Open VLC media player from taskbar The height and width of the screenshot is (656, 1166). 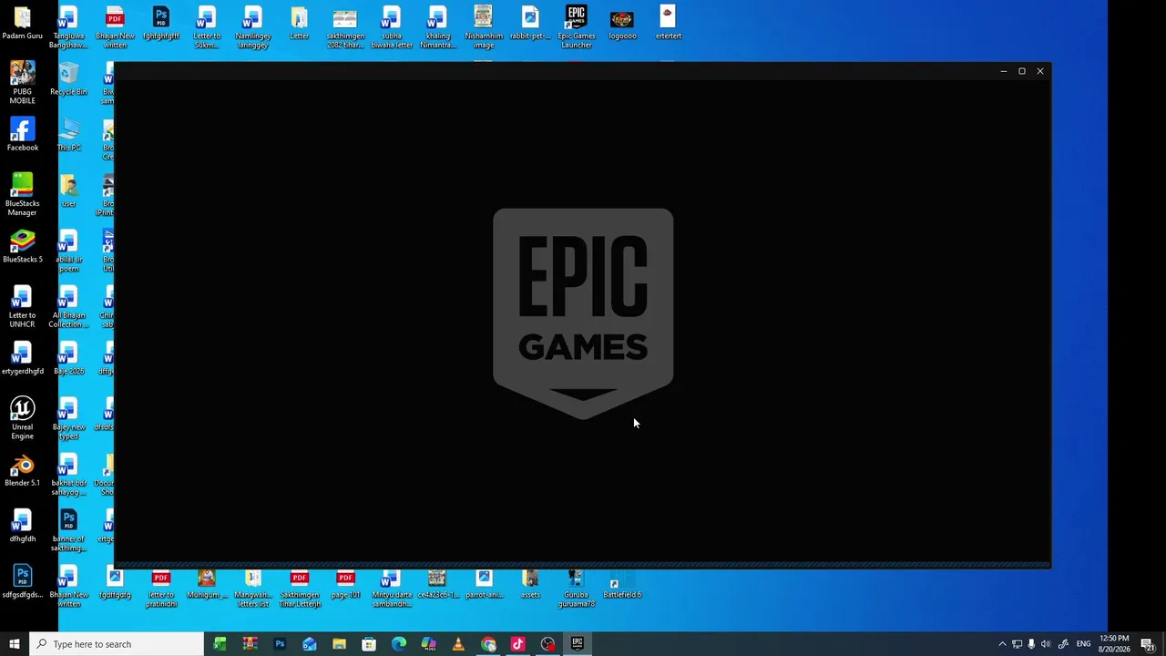tap(458, 644)
